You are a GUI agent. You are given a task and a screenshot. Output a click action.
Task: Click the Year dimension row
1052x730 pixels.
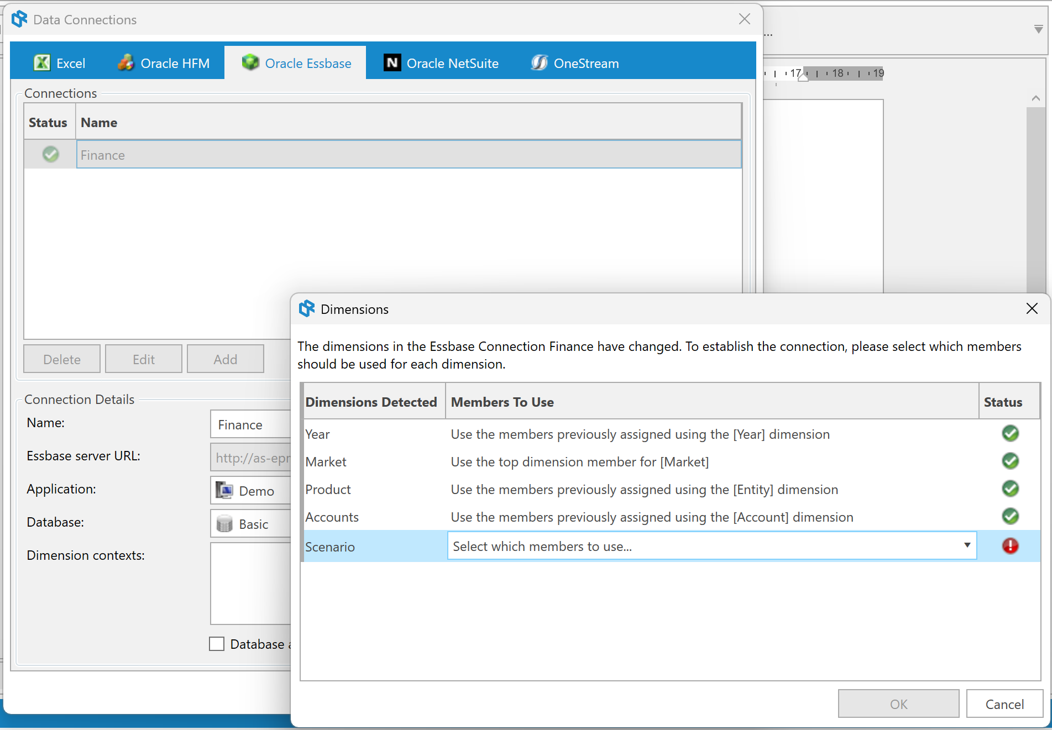(672, 434)
